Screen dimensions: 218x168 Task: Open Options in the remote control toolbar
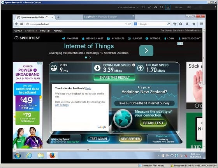179,7
